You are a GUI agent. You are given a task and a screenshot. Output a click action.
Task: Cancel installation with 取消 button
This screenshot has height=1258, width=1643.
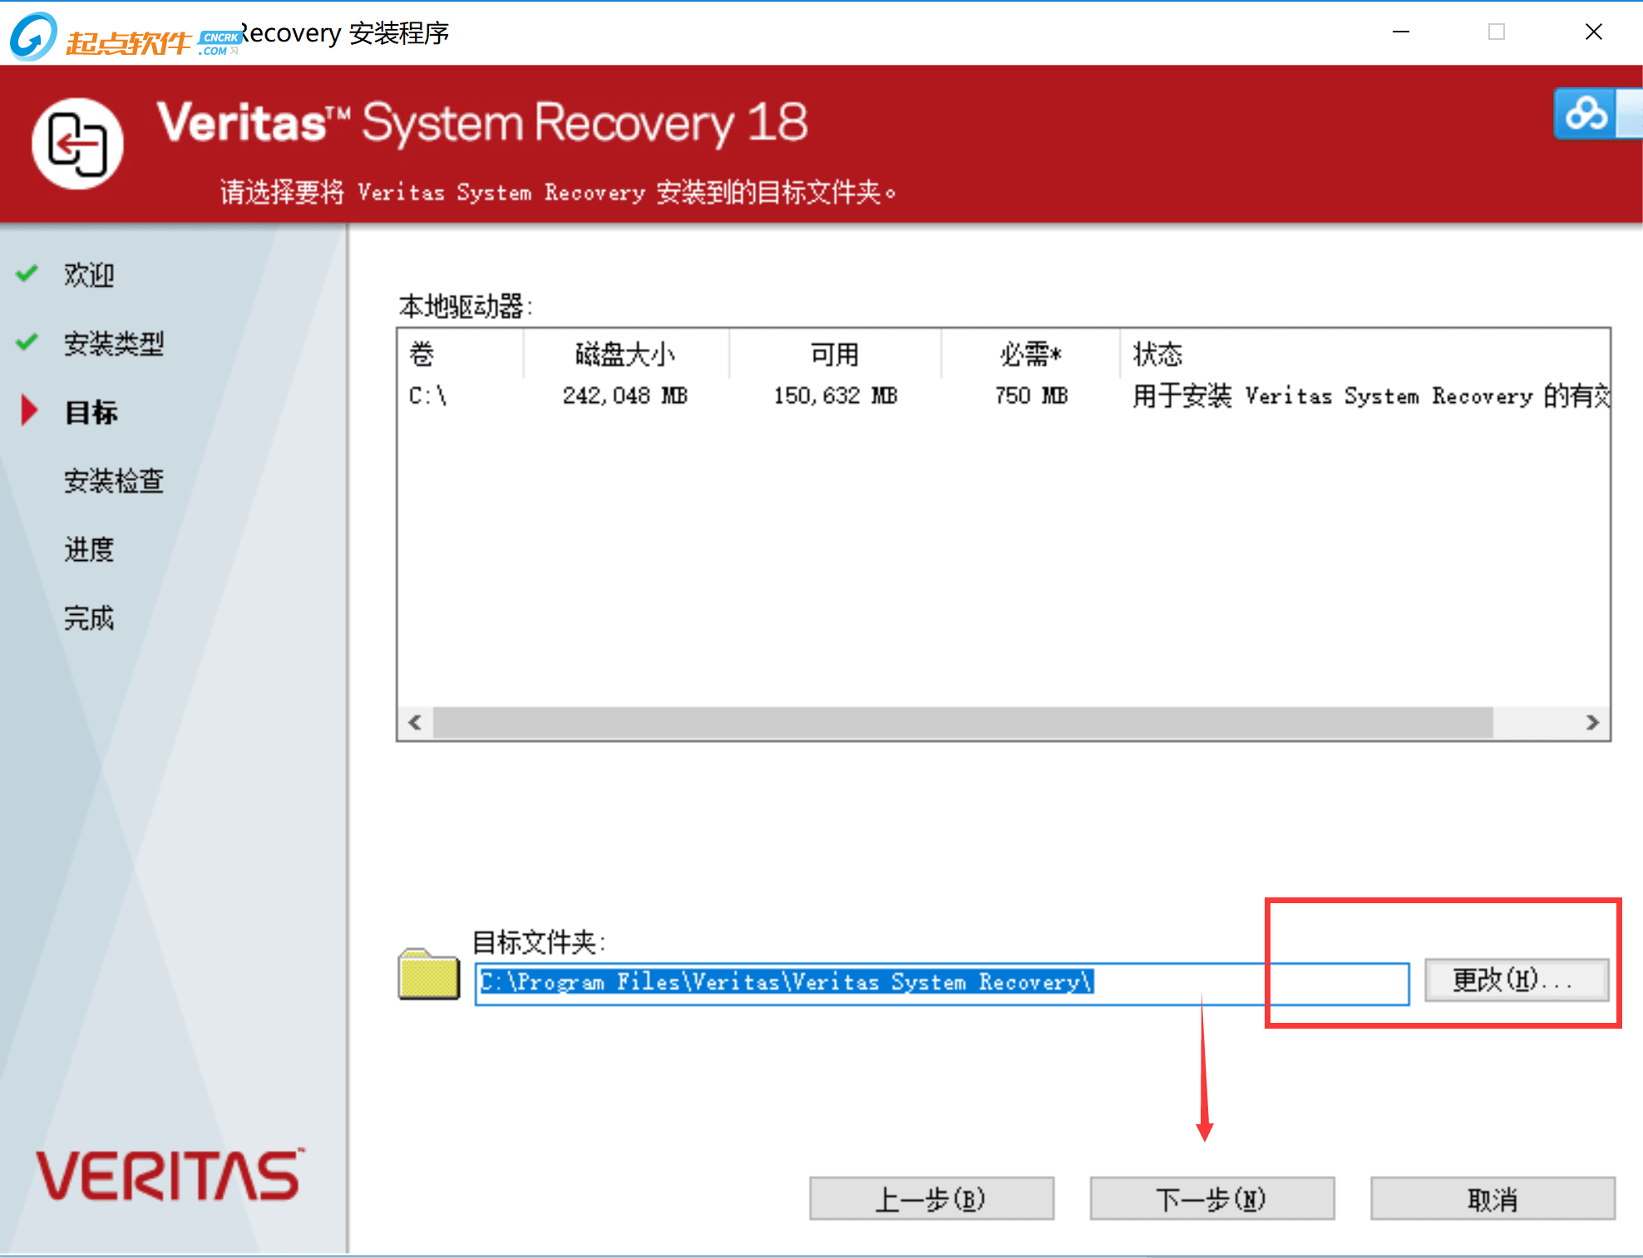[1493, 1198]
